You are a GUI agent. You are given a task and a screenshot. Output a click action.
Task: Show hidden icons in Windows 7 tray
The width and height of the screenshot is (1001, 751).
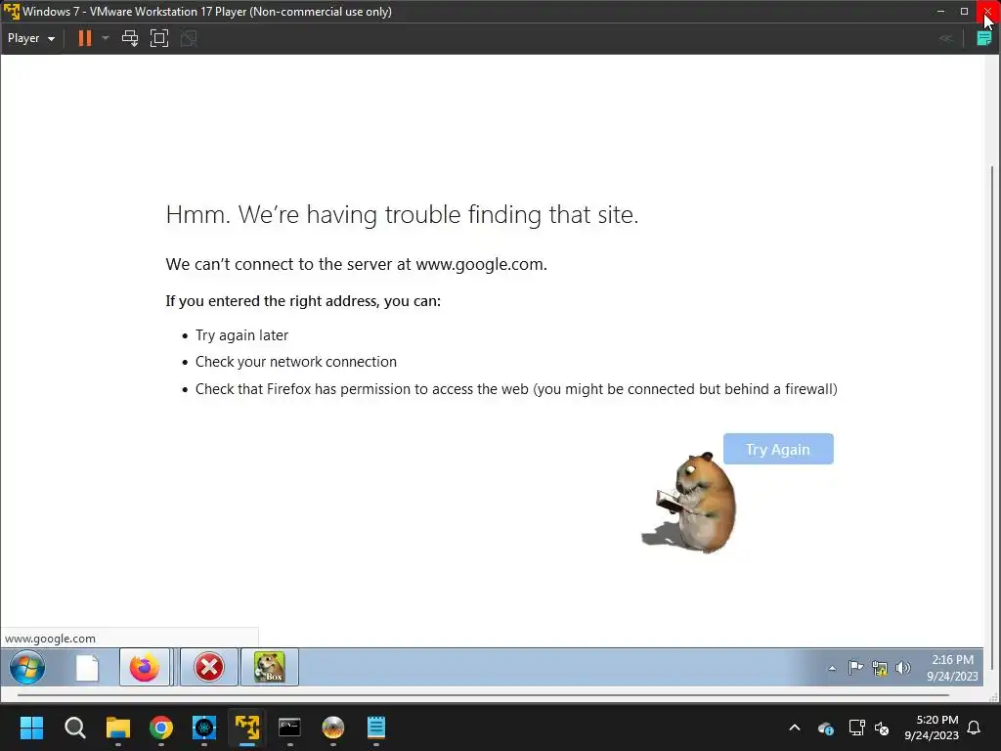[832, 669]
